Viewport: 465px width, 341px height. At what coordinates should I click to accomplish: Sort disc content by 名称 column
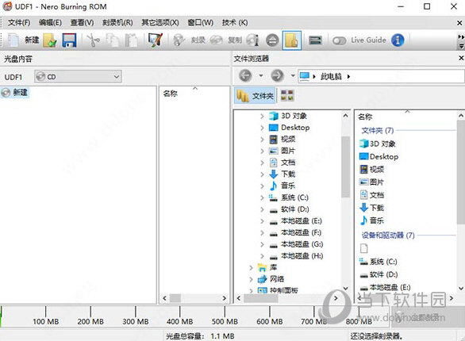pos(171,94)
